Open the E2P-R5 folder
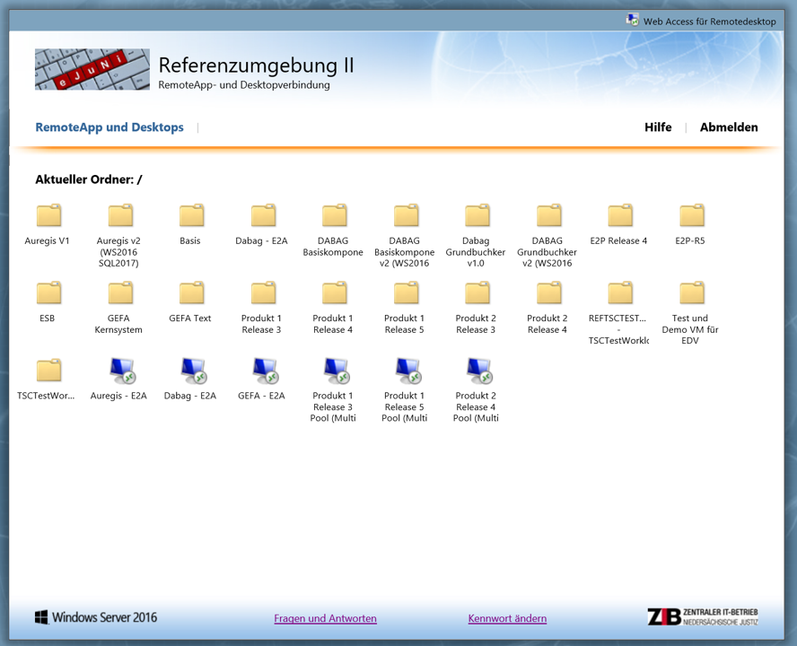797x646 pixels. click(691, 216)
